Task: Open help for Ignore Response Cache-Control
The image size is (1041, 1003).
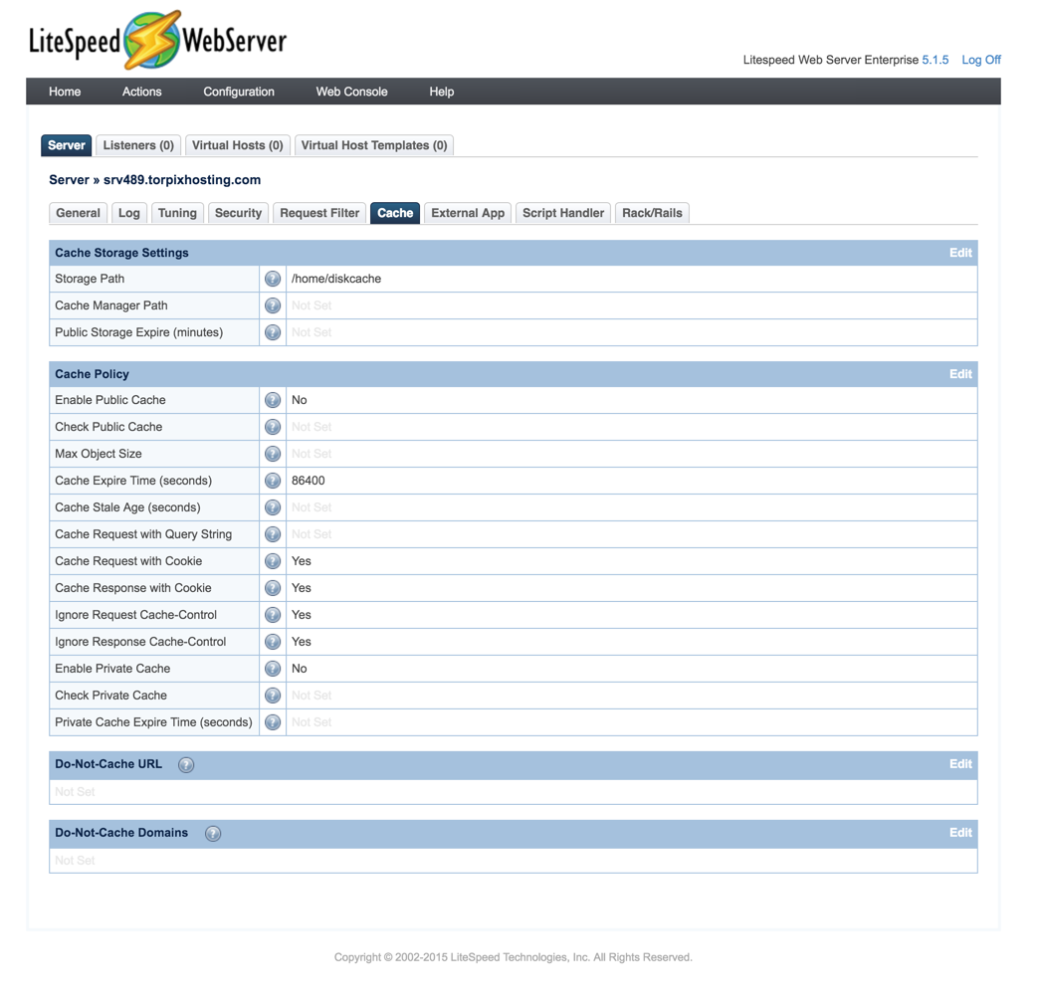Action: [x=273, y=642]
